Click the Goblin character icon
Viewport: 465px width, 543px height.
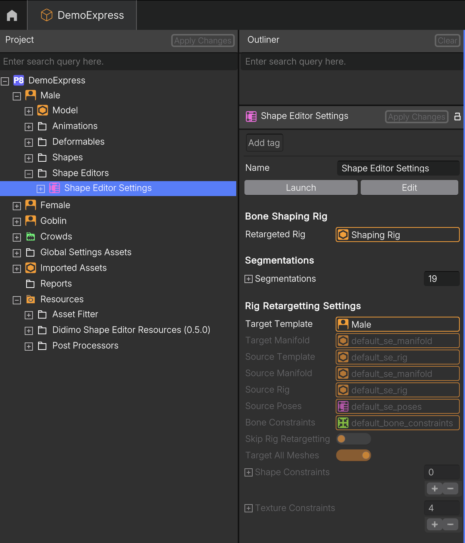click(x=31, y=221)
